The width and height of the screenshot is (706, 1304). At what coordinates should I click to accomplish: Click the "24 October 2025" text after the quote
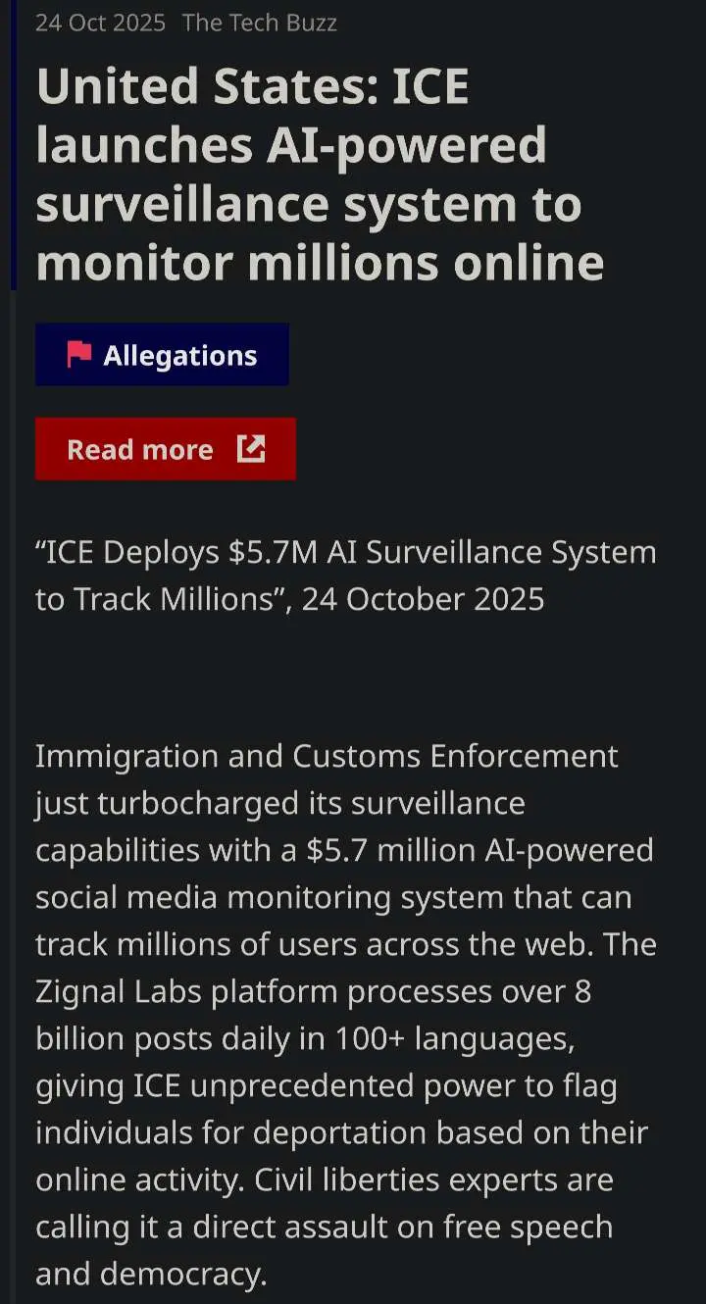point(423,599)
